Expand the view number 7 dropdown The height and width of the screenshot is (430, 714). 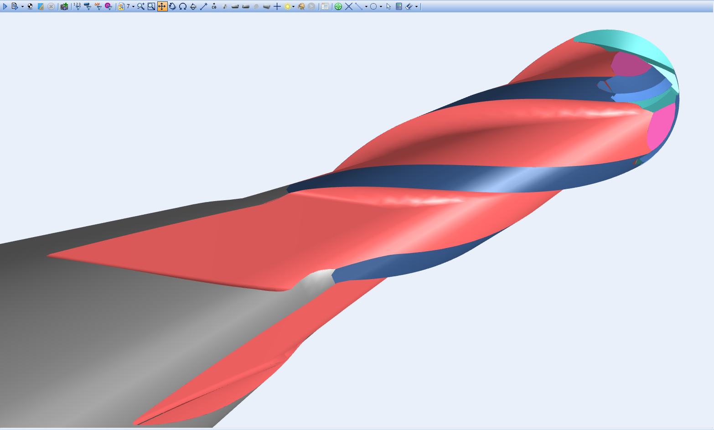pyautogui.click(x=133, y=7)
